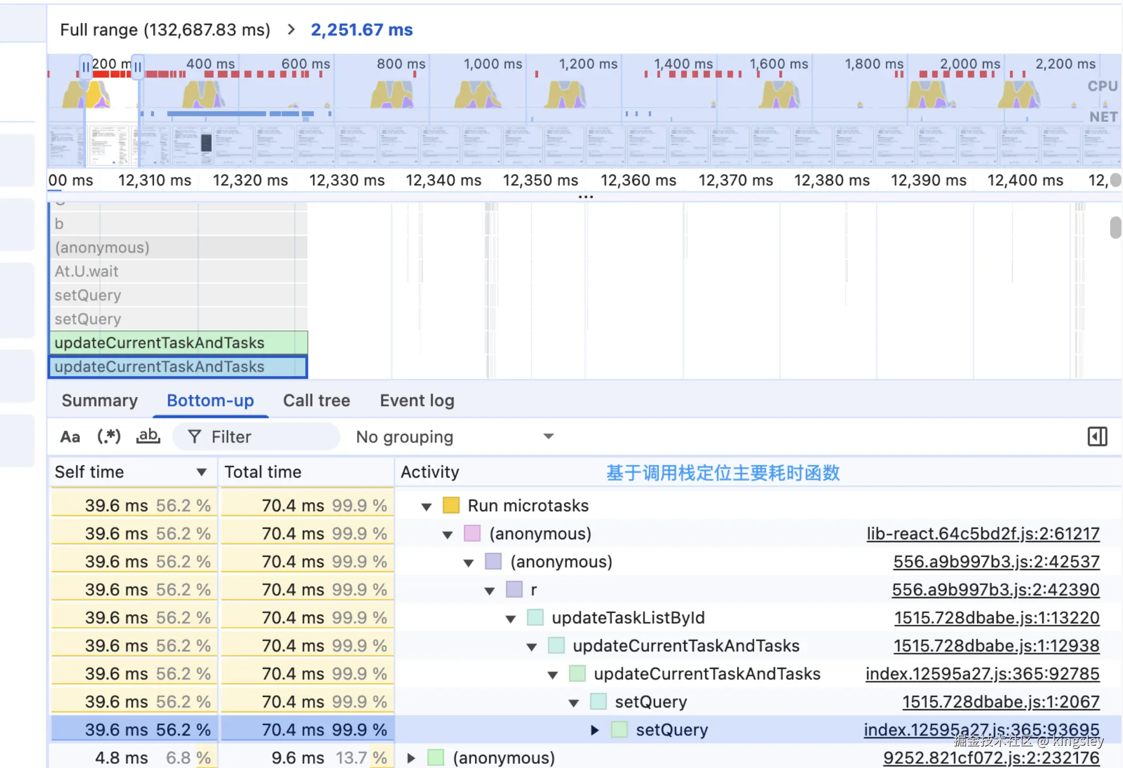
Task: Expand the bottom (anonymous) activity row
Action: [411, 758]
